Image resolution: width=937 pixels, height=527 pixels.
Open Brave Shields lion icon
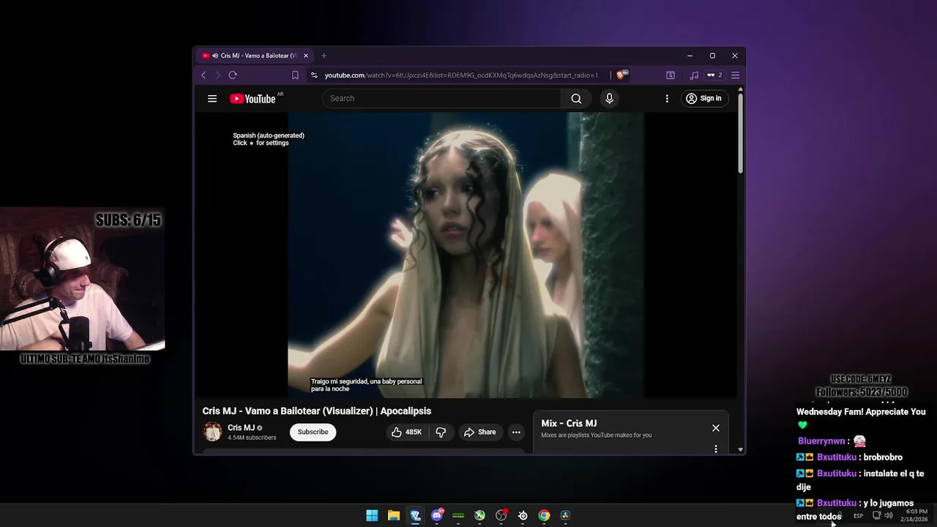click(x=621, y=75)
